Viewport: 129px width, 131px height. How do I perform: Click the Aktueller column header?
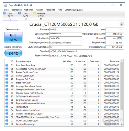(x=68, y=61)
